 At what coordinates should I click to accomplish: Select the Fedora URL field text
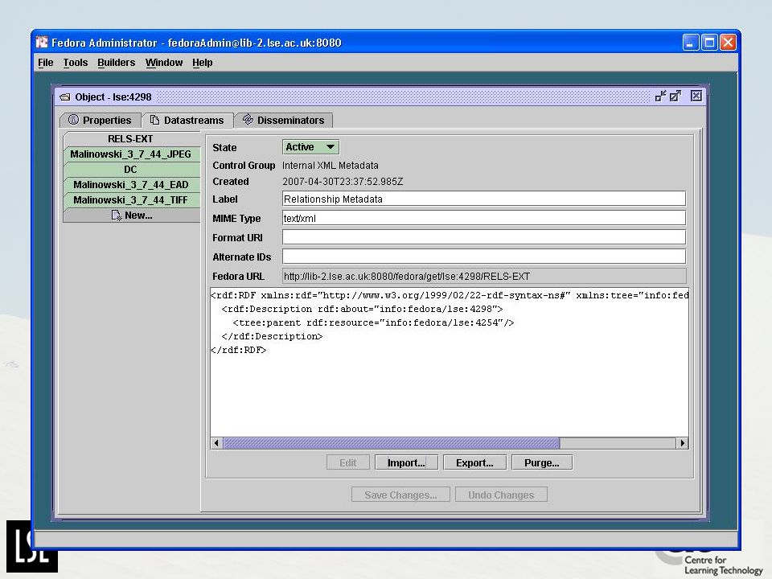coord(484,276)
